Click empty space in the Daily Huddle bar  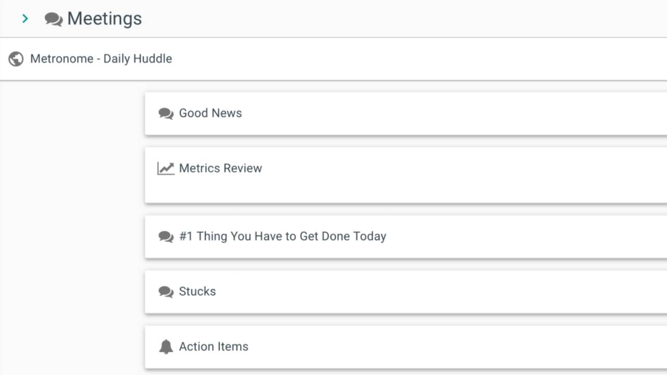tap(417, 59)
